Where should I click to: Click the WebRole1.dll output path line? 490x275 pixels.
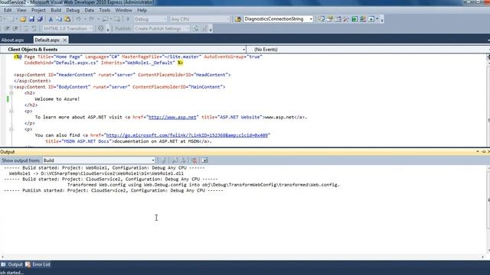[x=96, y=173]
